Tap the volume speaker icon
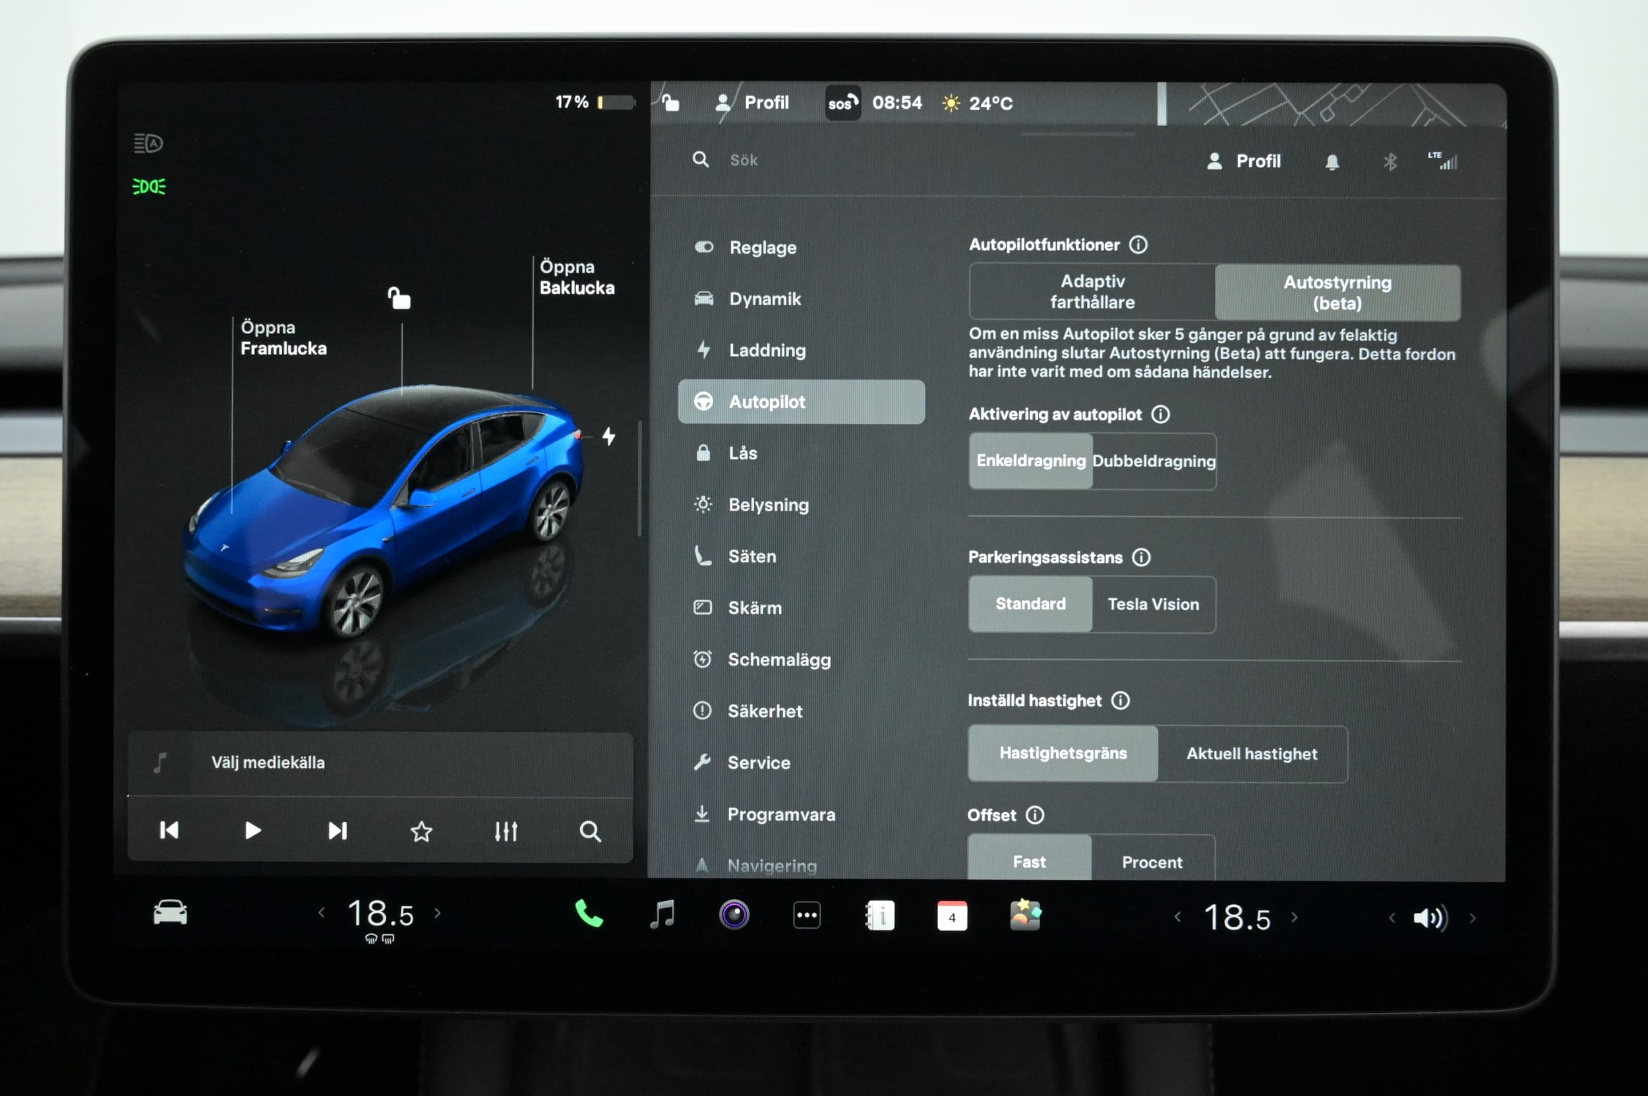 tap(1430, 918)
